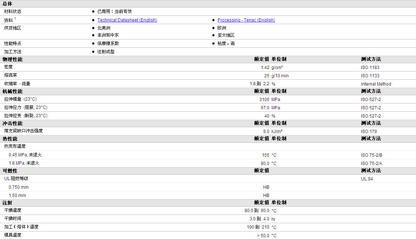Click the 已商用：当前有效 status text
The height and width of the screenshot is (239, 416).
pos(115,12)
